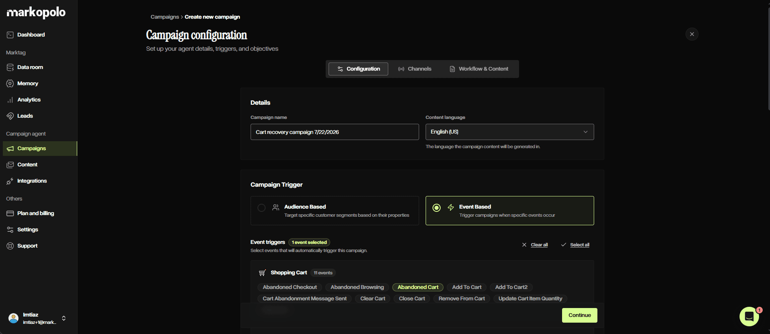Click the Continue button
Screen dimensions: 770x334
pos(580,315)
